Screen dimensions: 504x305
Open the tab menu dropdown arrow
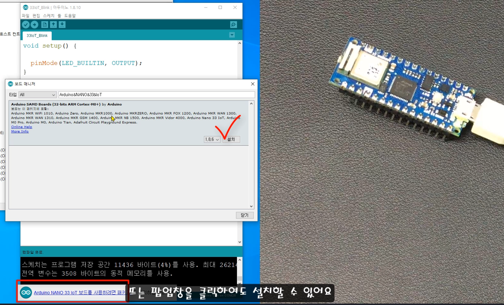[232, 35]
